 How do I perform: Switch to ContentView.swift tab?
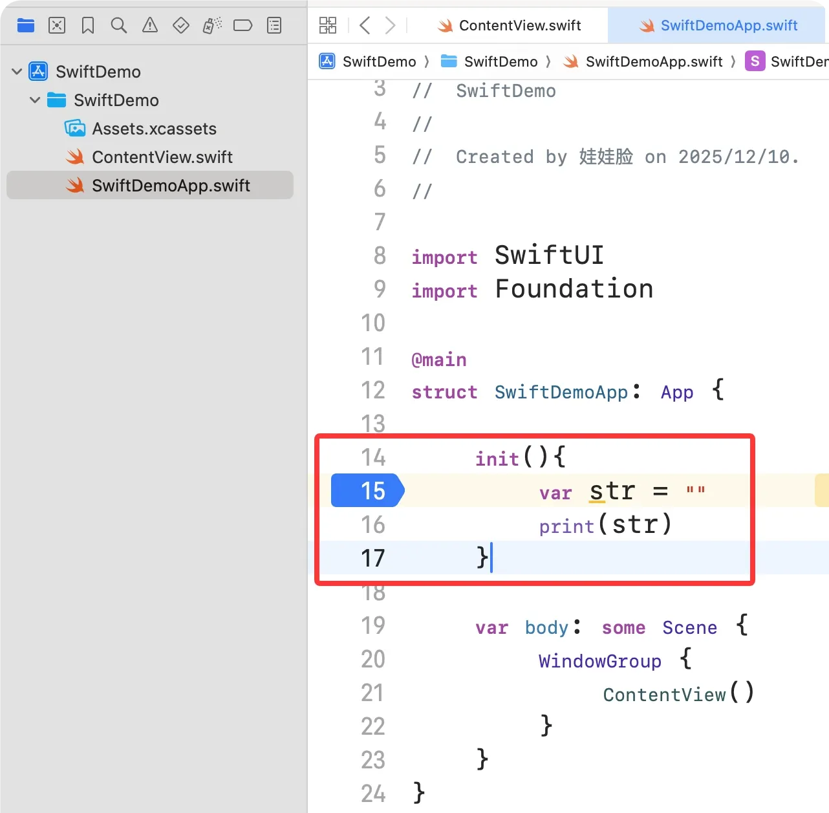coord(510,25)
